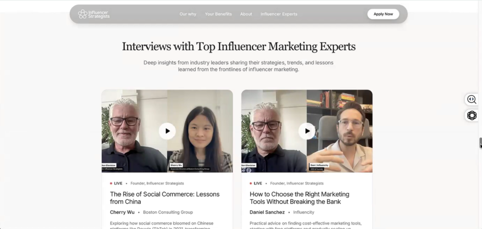Click the Influencer Strategists logo
This screenshot has height=229, width=482.
click(94, 14)
